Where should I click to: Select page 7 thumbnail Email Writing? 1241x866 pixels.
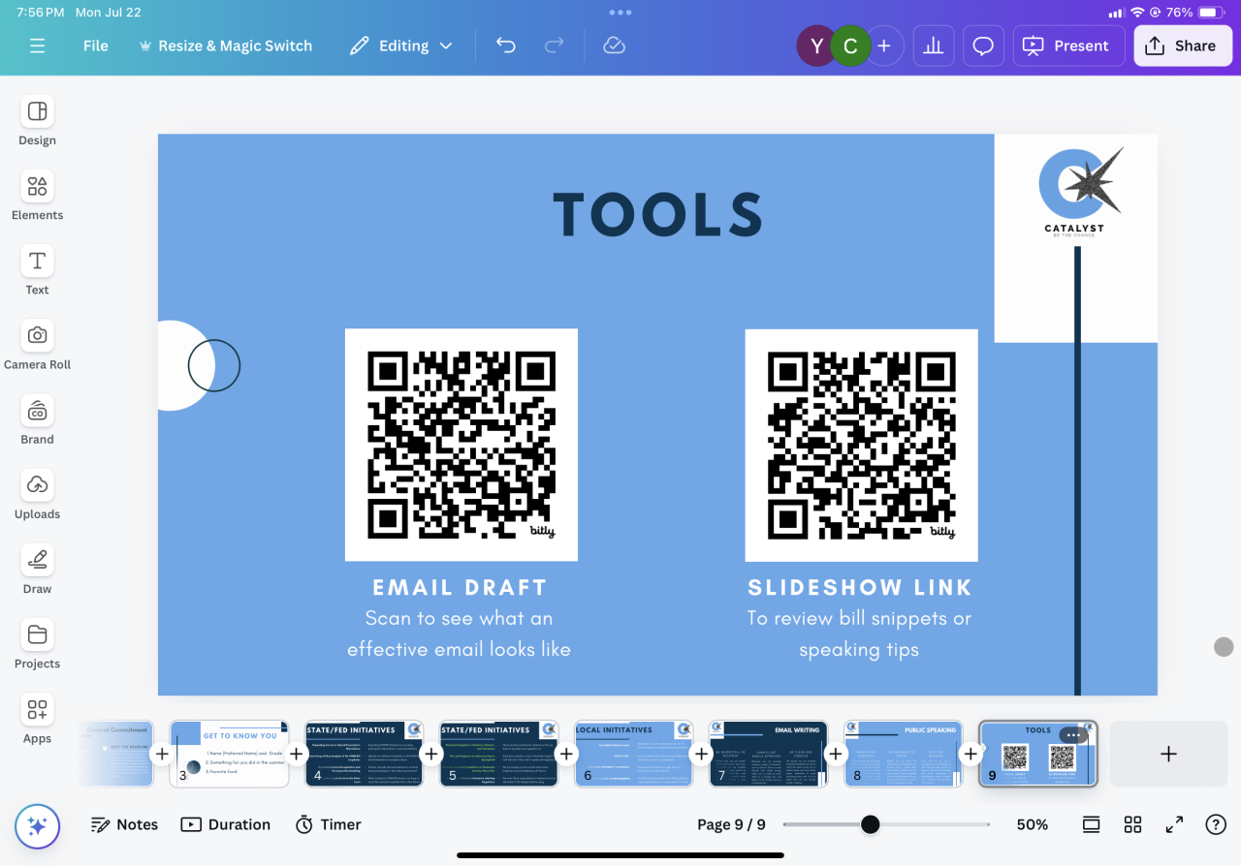click(x=768, y=754)
